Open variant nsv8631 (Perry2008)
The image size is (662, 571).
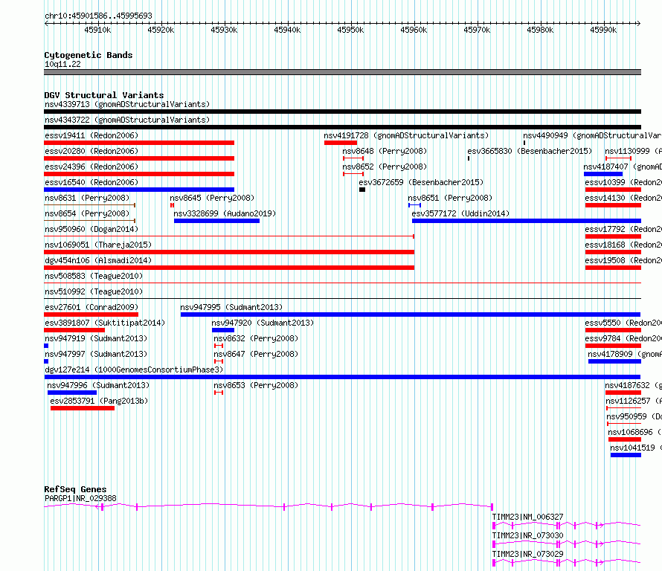[87, 198]
